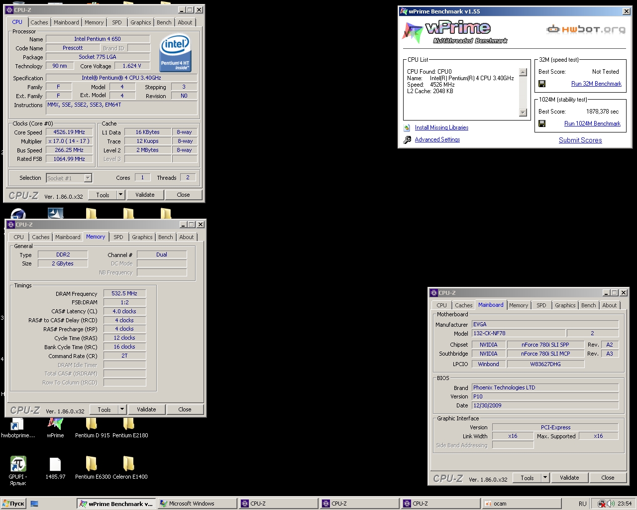Viewport: 637px width, 510px height.
Task: Click CPU List scrollbar down arrow
Action: click(x=523, y=113)
